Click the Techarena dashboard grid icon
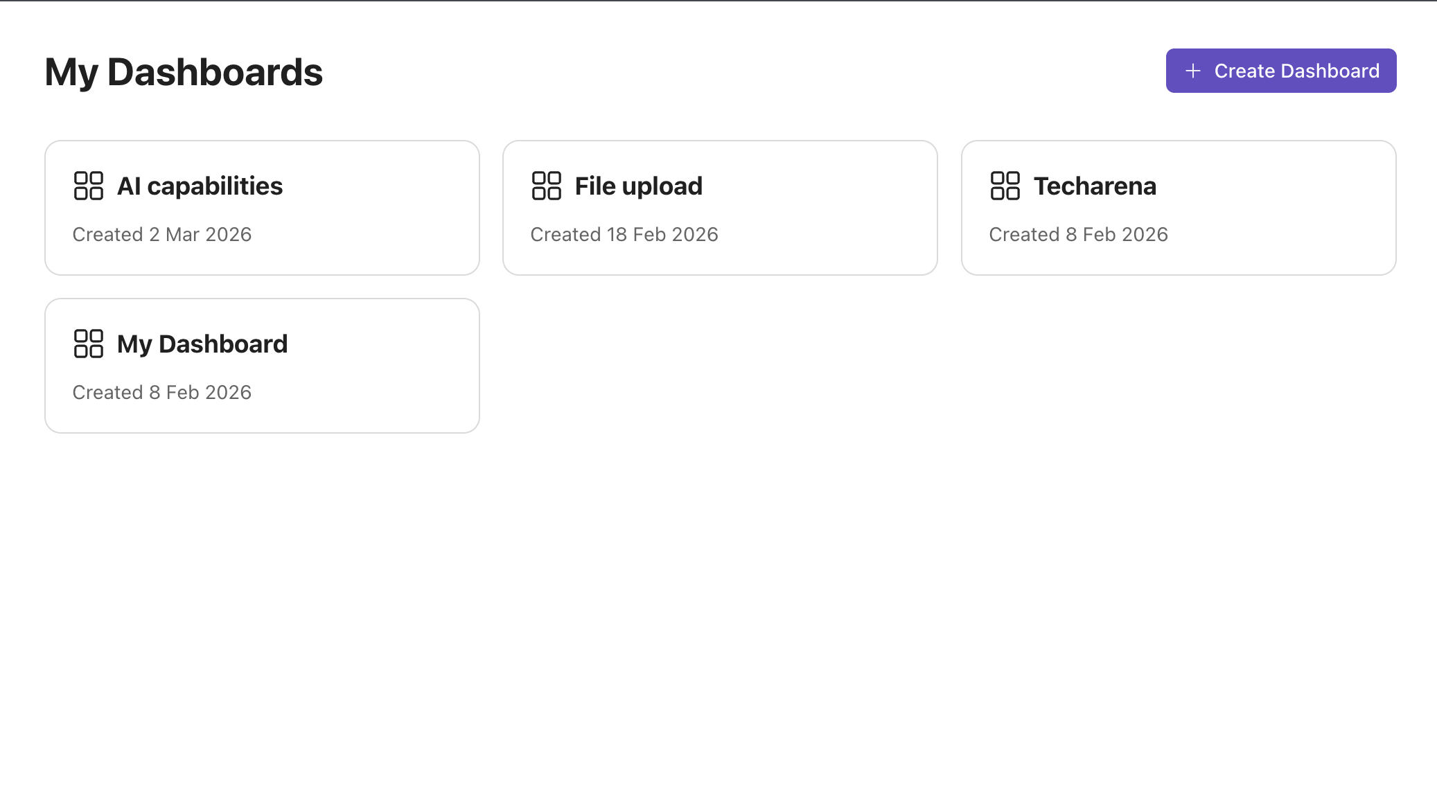 pos(1005,186)
